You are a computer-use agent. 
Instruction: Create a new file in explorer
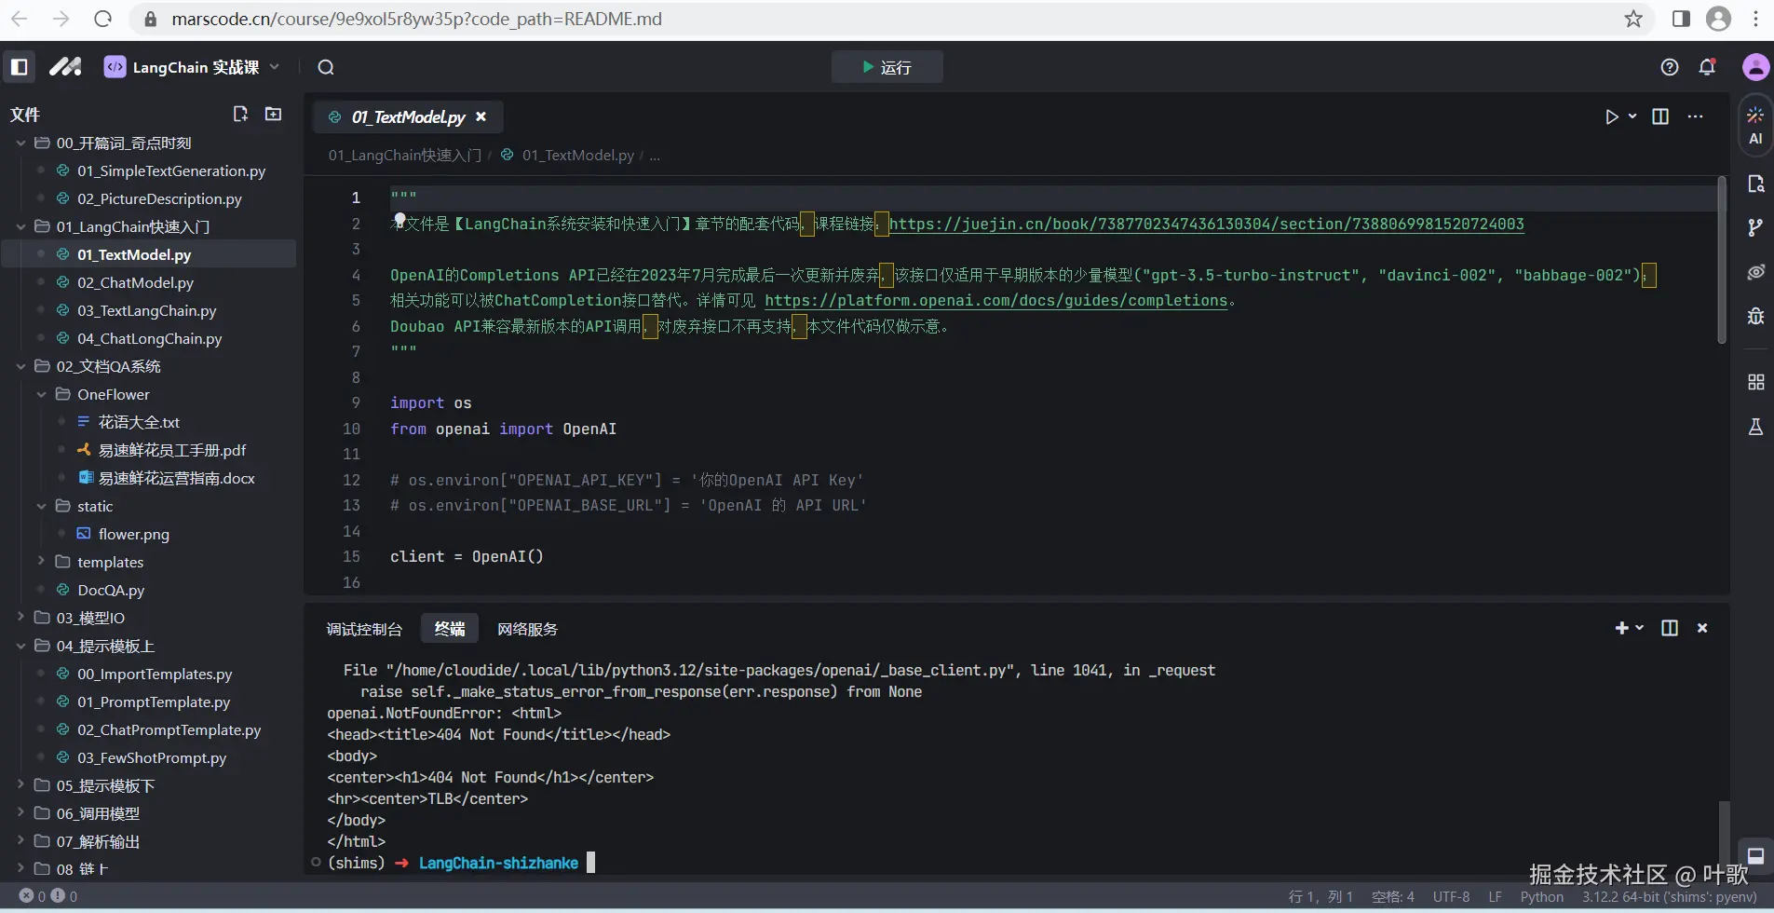click(240, 114)
